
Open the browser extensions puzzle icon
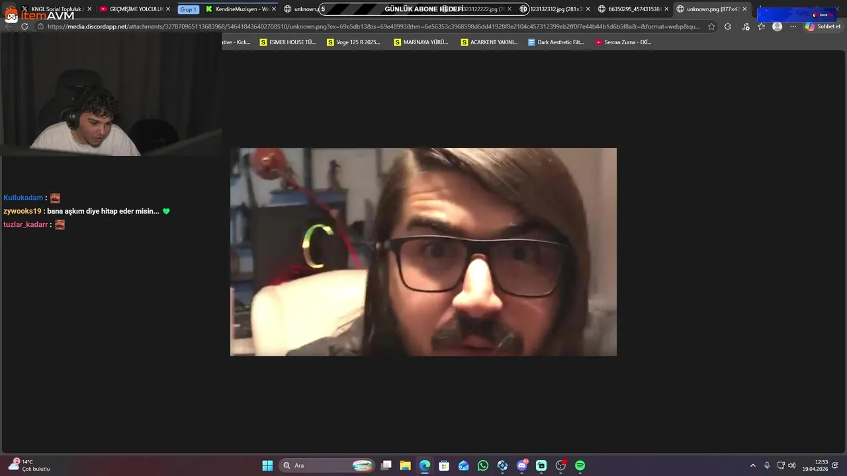pyautogui.click(x=728, y=26)
